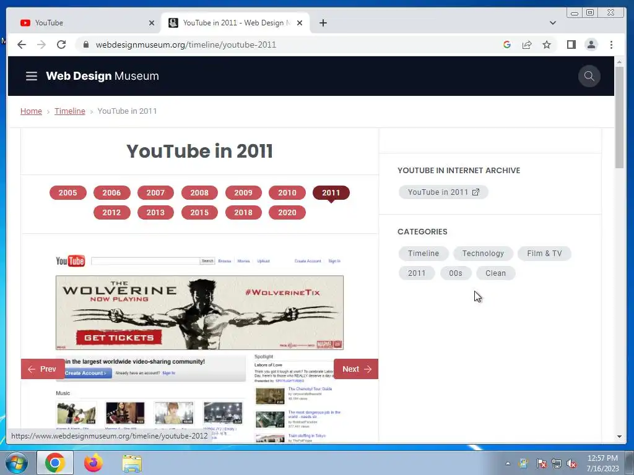Select the YouTube in 2011 tab

235,23
